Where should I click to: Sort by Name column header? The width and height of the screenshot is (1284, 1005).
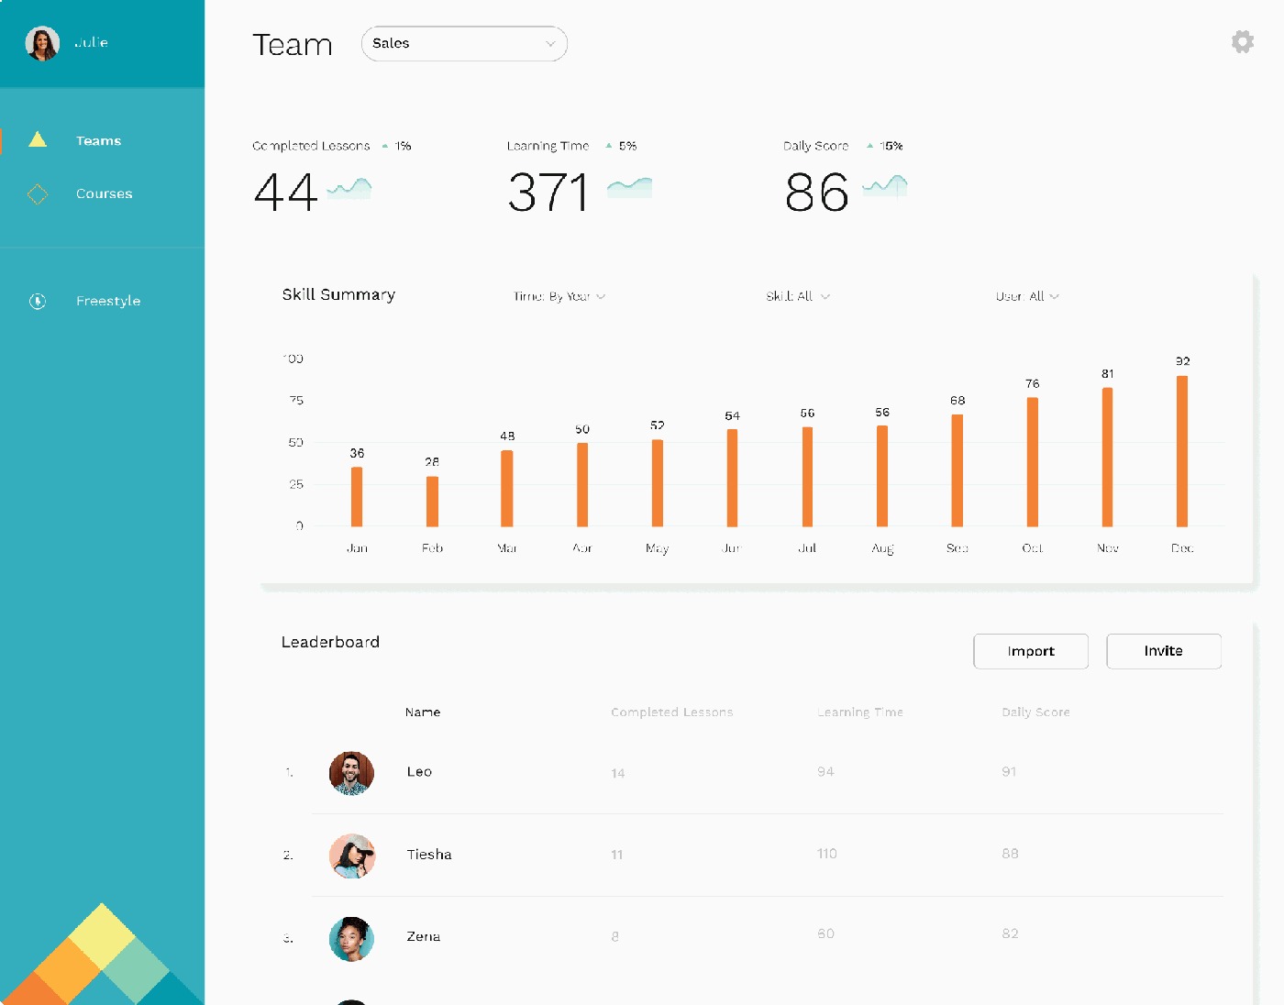click(x=423, y=712)
